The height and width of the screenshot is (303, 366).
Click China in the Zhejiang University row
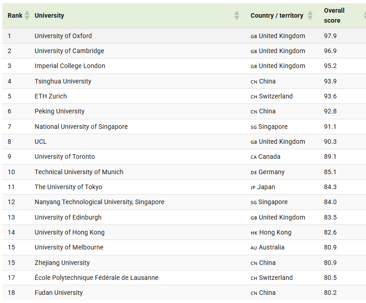[267, 263]
